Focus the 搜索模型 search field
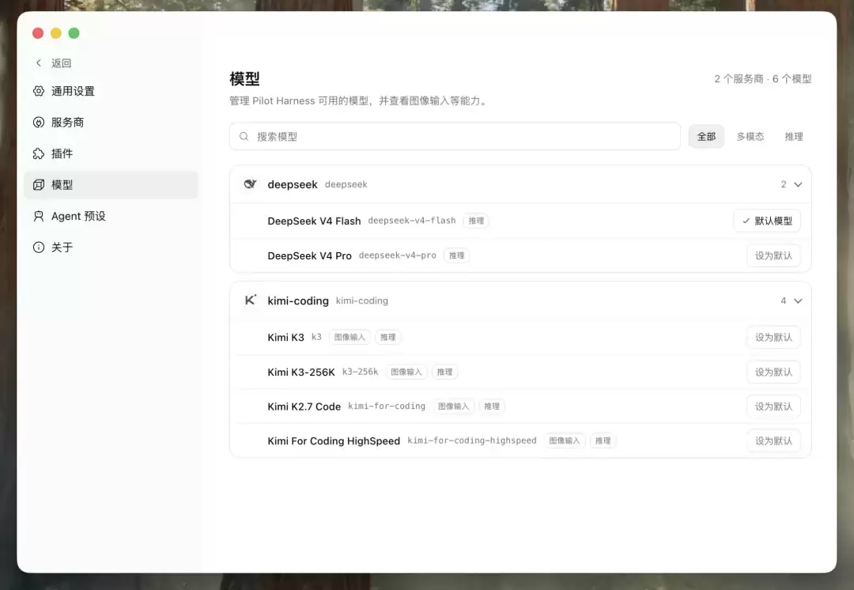 click(455, 136)
